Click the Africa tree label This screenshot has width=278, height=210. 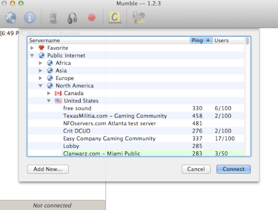coord(63,63)
